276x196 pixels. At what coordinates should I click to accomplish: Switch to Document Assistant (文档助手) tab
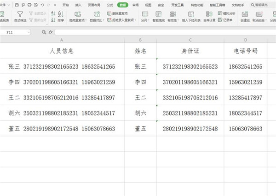[x=238, y=5]
